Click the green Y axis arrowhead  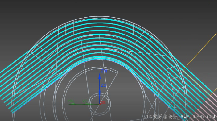click(71, 104)
